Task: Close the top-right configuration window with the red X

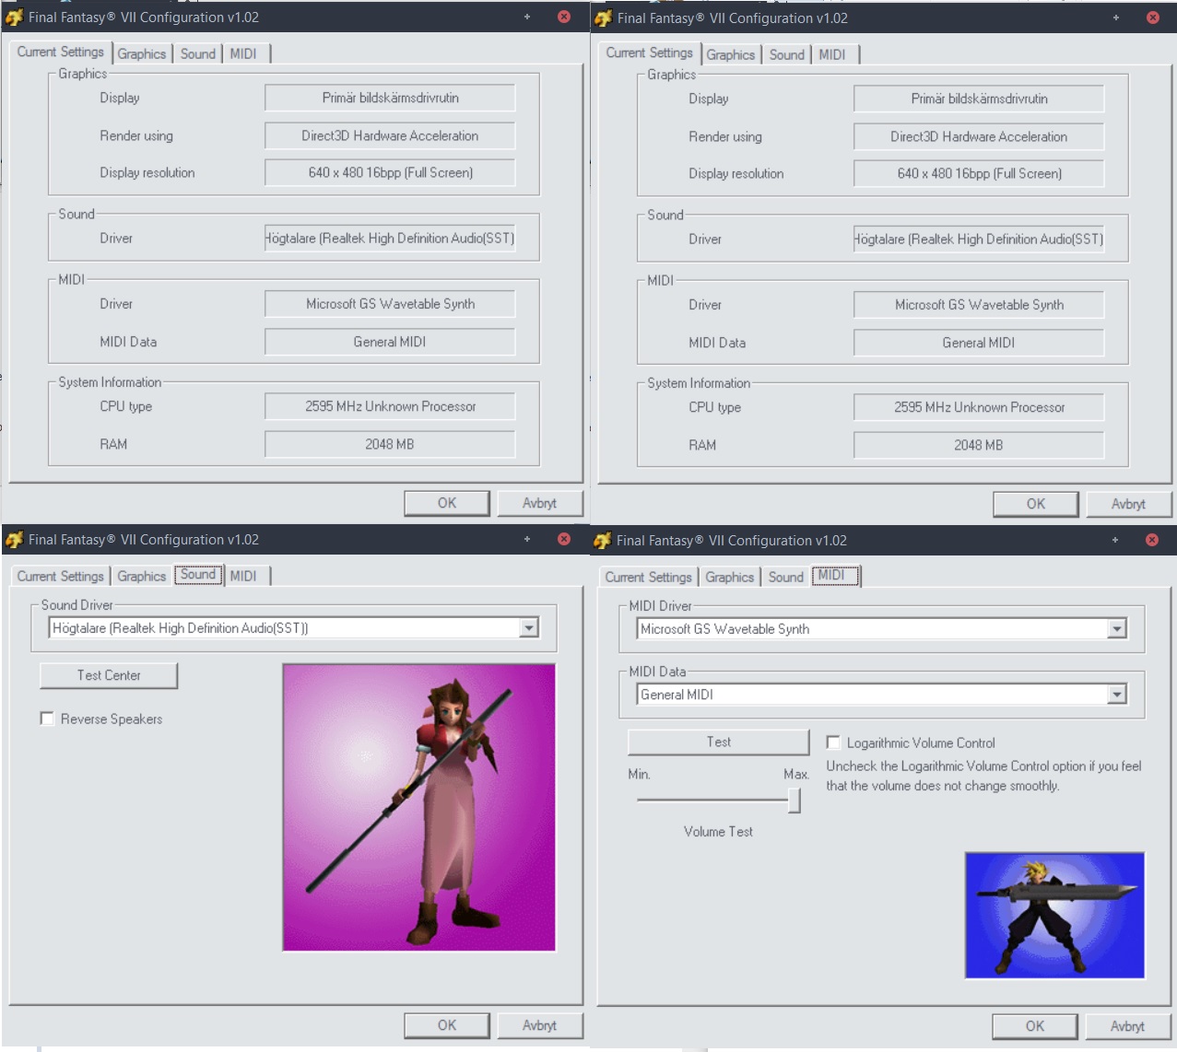Action: tap(1153, 18)
